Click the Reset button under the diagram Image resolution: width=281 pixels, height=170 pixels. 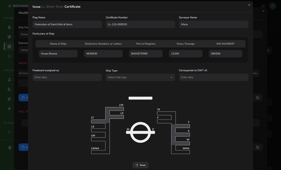point(140,165)
